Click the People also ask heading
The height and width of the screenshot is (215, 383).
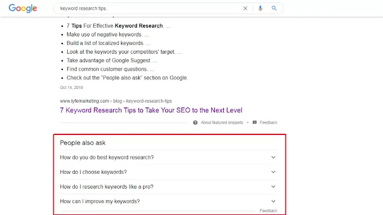(83, 143)
